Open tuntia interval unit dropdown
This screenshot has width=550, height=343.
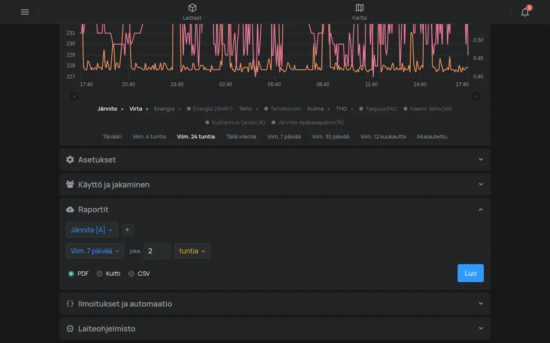coord(192,251)
